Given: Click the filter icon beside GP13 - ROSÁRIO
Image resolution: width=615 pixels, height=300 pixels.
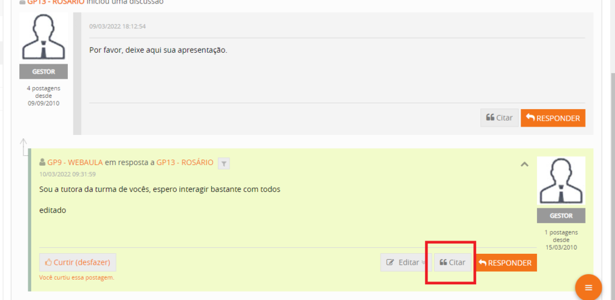Looking at the screenshot, I should [223, 163].
